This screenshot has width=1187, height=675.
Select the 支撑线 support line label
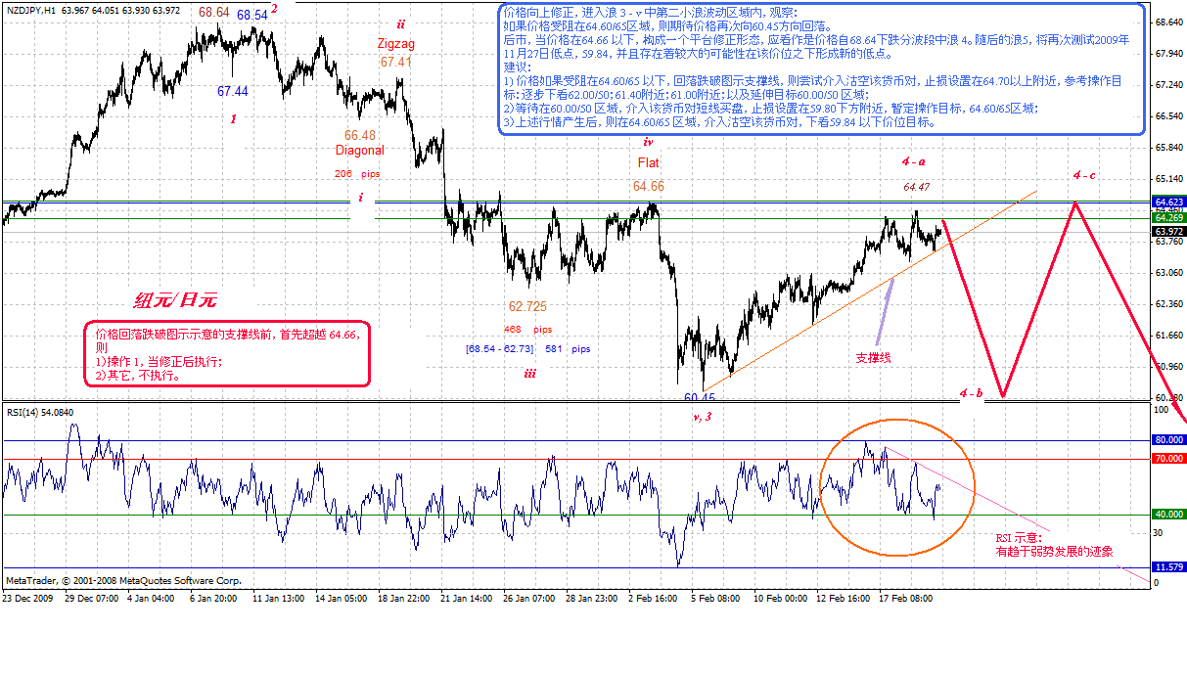click(873, 358)
